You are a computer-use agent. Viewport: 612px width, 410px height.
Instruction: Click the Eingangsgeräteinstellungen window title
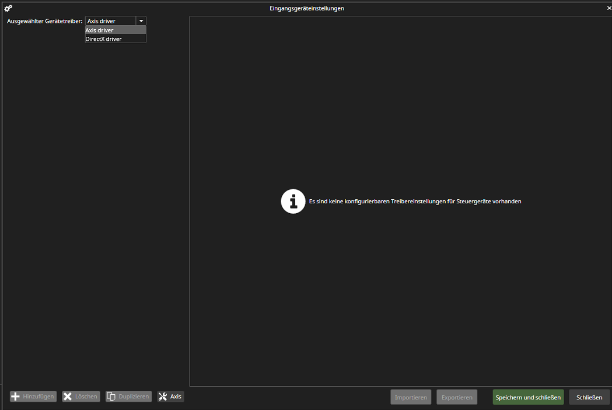(x=307, y=8)
